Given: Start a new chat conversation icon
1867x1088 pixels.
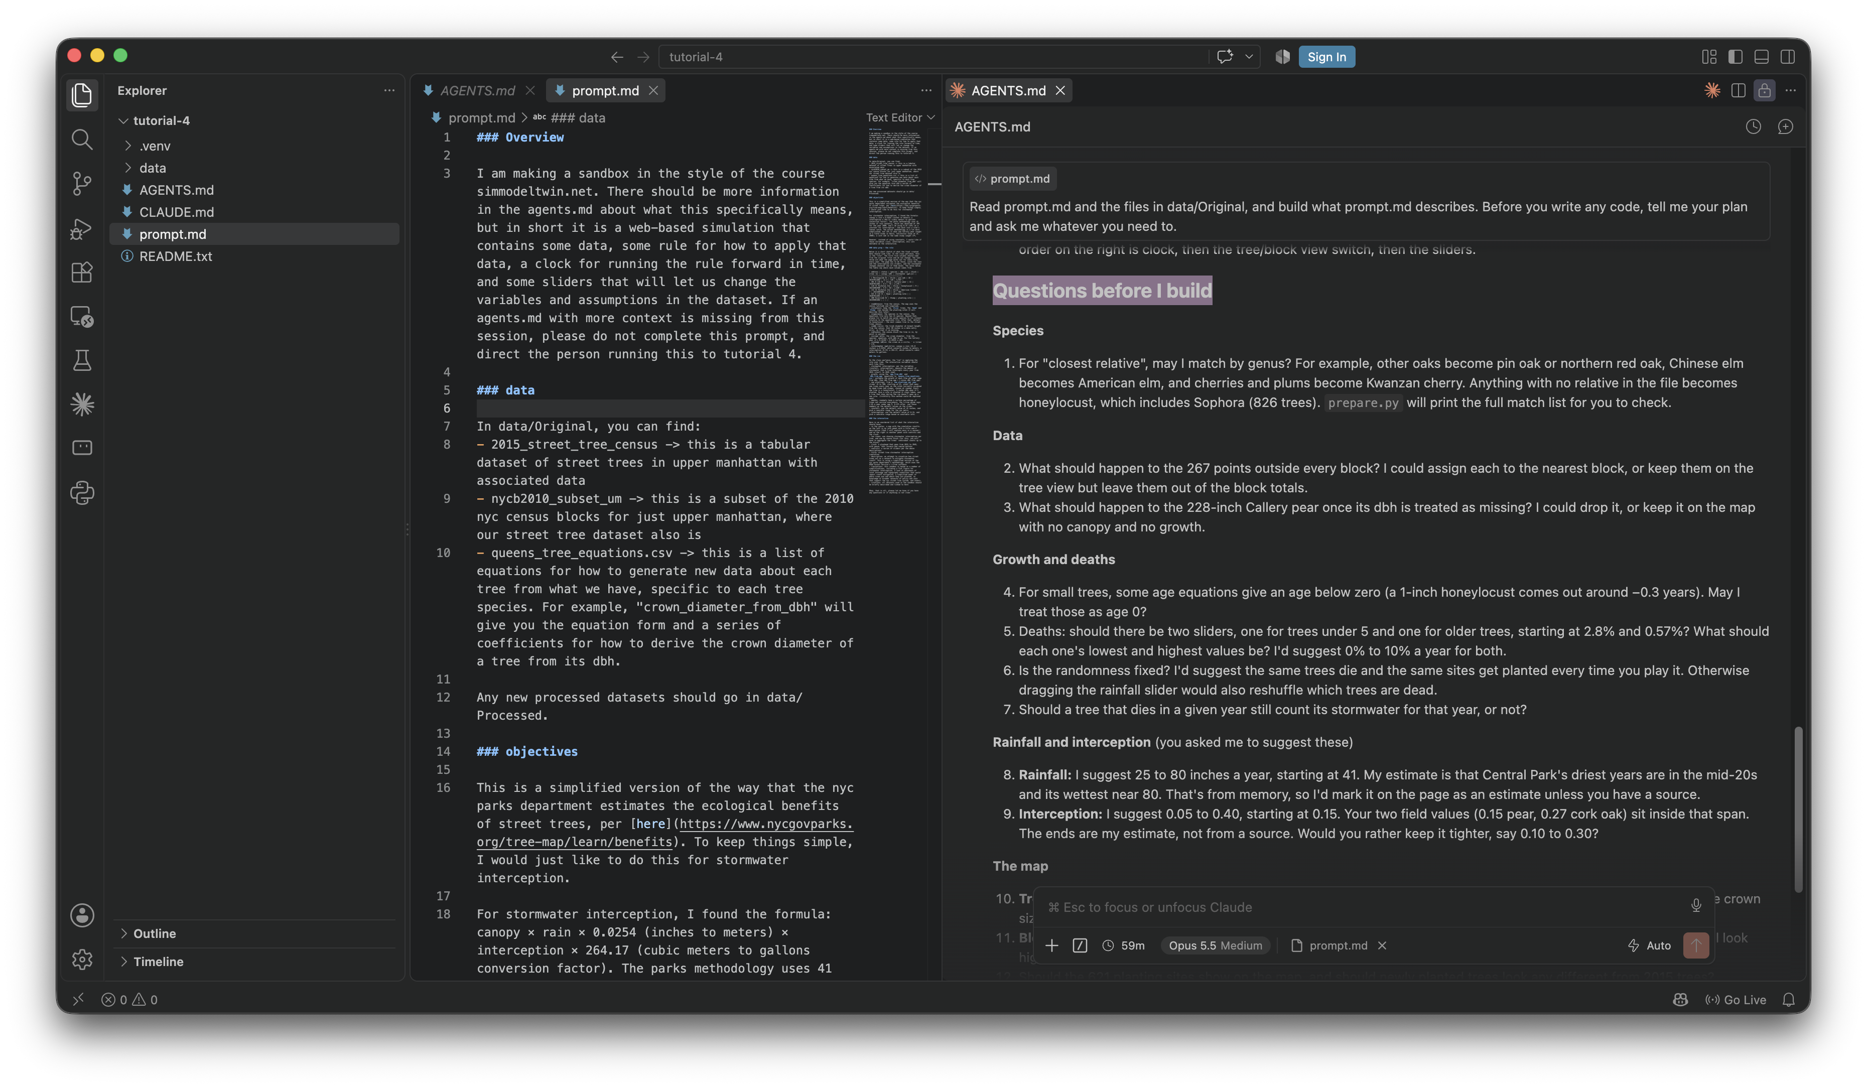Looking at the screenshot, I should click(x=1786, y=126).
